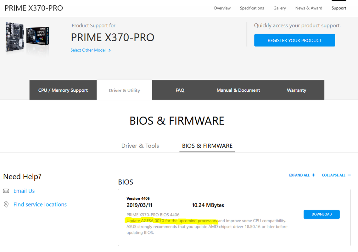This screenshot has height=252, width=358.
Task: Open News & Award section
Action: point(309,8)
